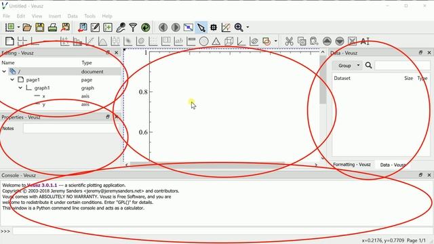Open the Tools menu

[90, 16]
